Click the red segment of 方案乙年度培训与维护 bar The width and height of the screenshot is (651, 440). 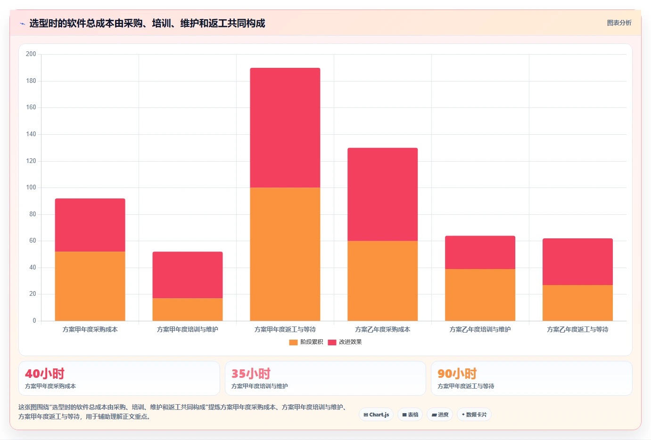[480, 253]
